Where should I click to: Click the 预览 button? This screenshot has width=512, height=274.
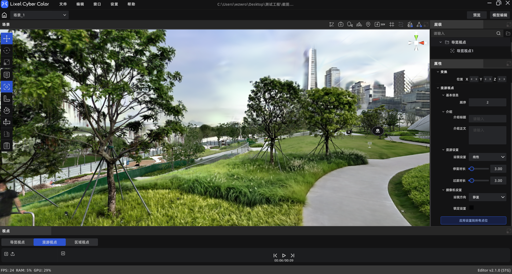click(x=477, y=15)
